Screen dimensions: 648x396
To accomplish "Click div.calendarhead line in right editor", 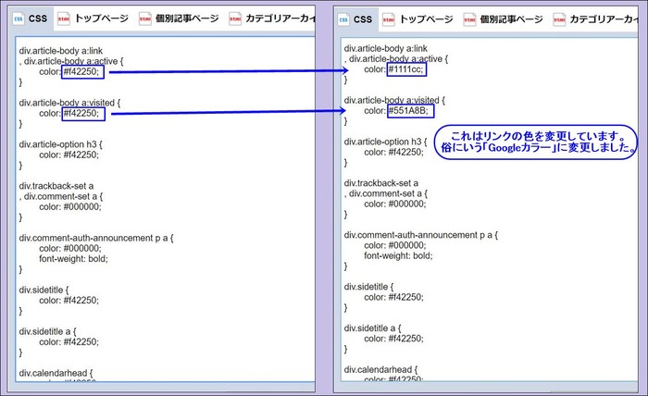I will (x=381, y=369).
